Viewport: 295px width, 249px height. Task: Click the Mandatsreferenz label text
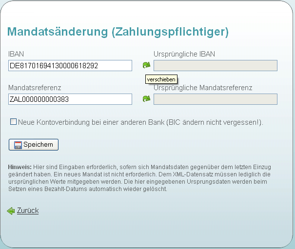(x=35, y=88)
